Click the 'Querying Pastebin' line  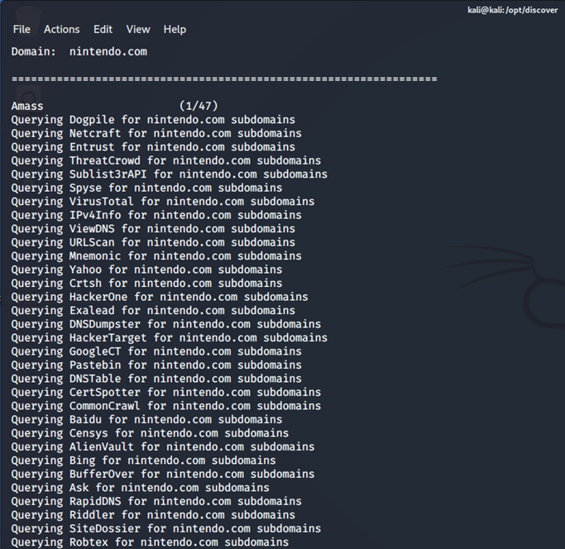click(x=156, y=365)
